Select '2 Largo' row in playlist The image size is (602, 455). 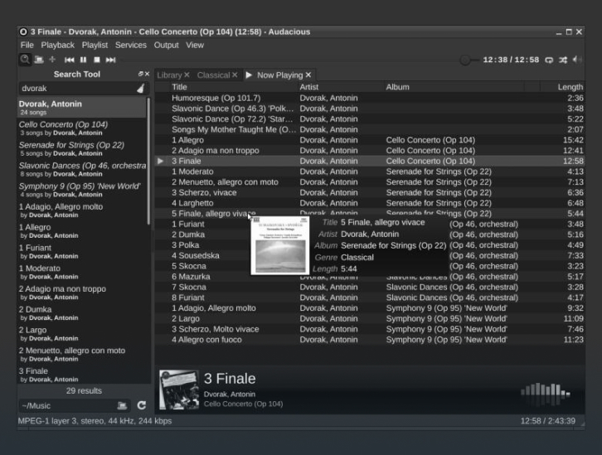pyautogui.click(x=370, y=319)
